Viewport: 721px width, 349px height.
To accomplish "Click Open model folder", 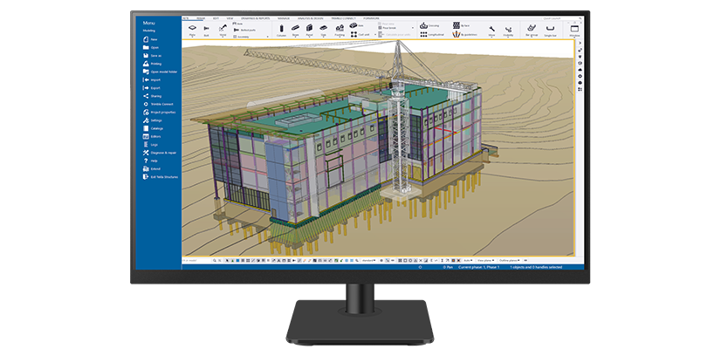I will (161, 72).
